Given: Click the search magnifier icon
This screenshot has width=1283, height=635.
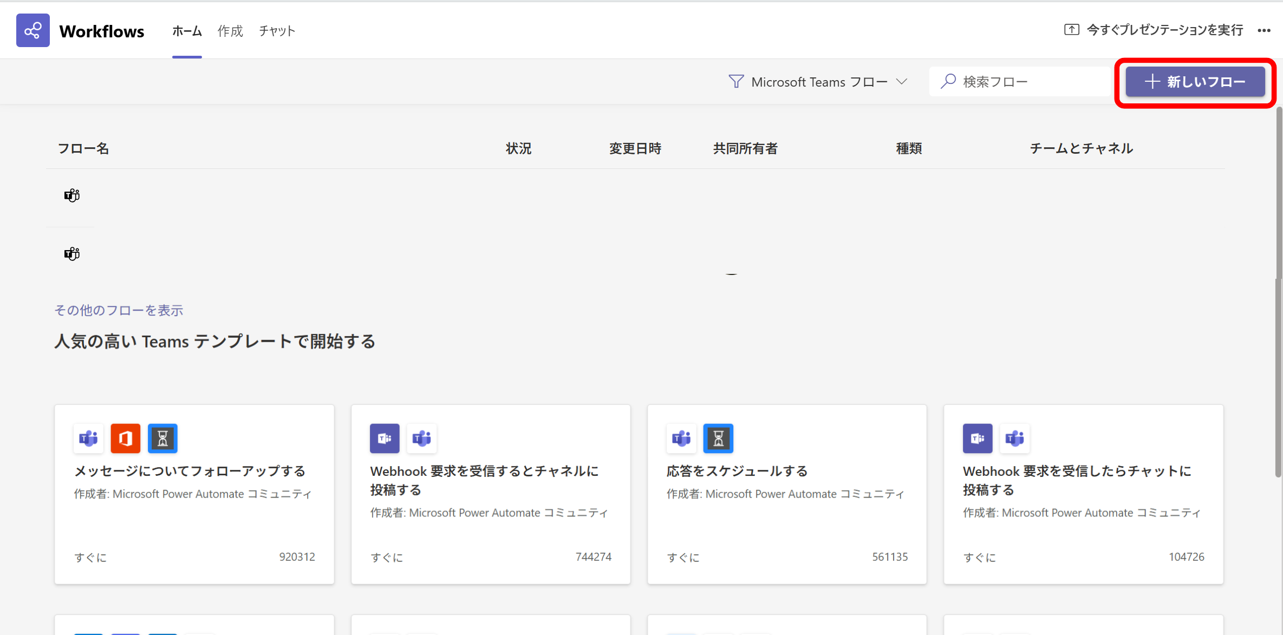Looking at the screenshot, I should [x=948, y=81].
